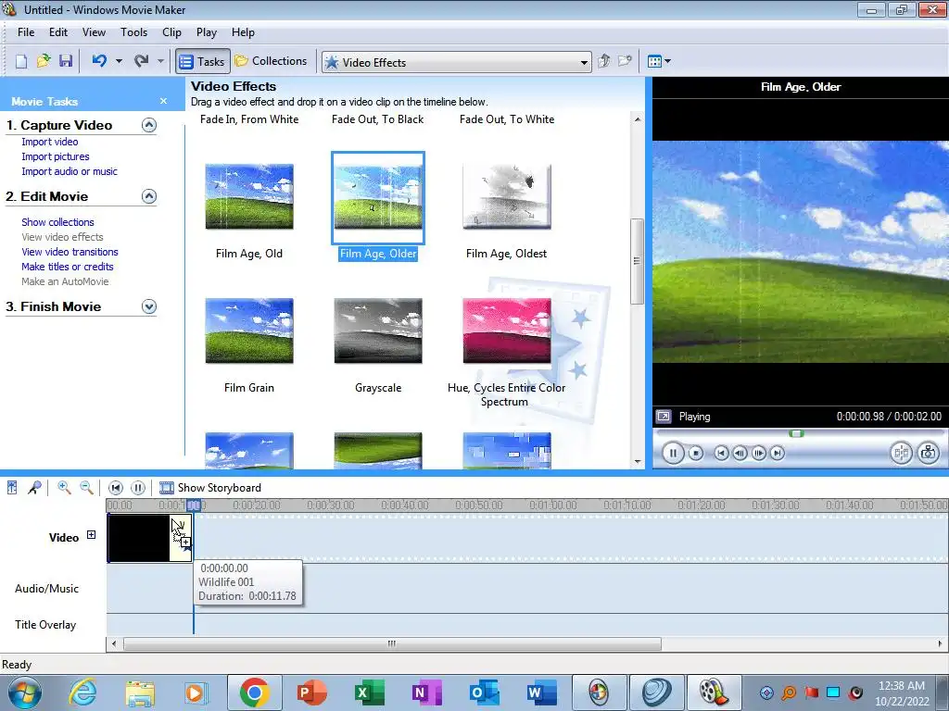Open a project with the folder icon
The image size is (949, 711).
tap(44, 61)
